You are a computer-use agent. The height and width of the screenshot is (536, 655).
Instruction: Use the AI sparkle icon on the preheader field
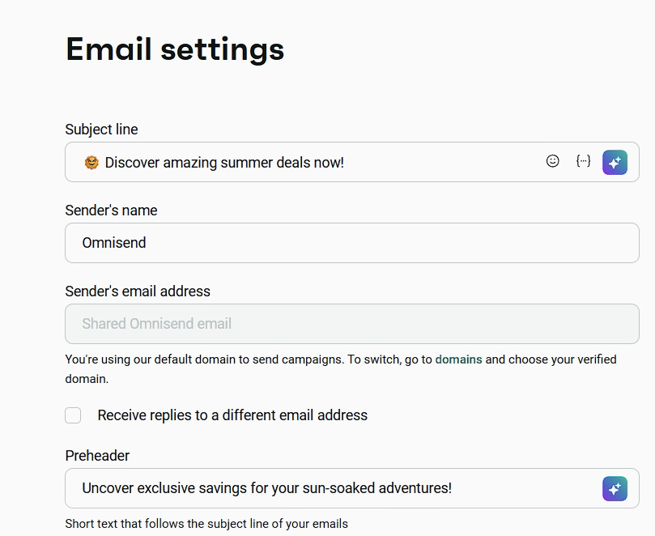point(615,488)
